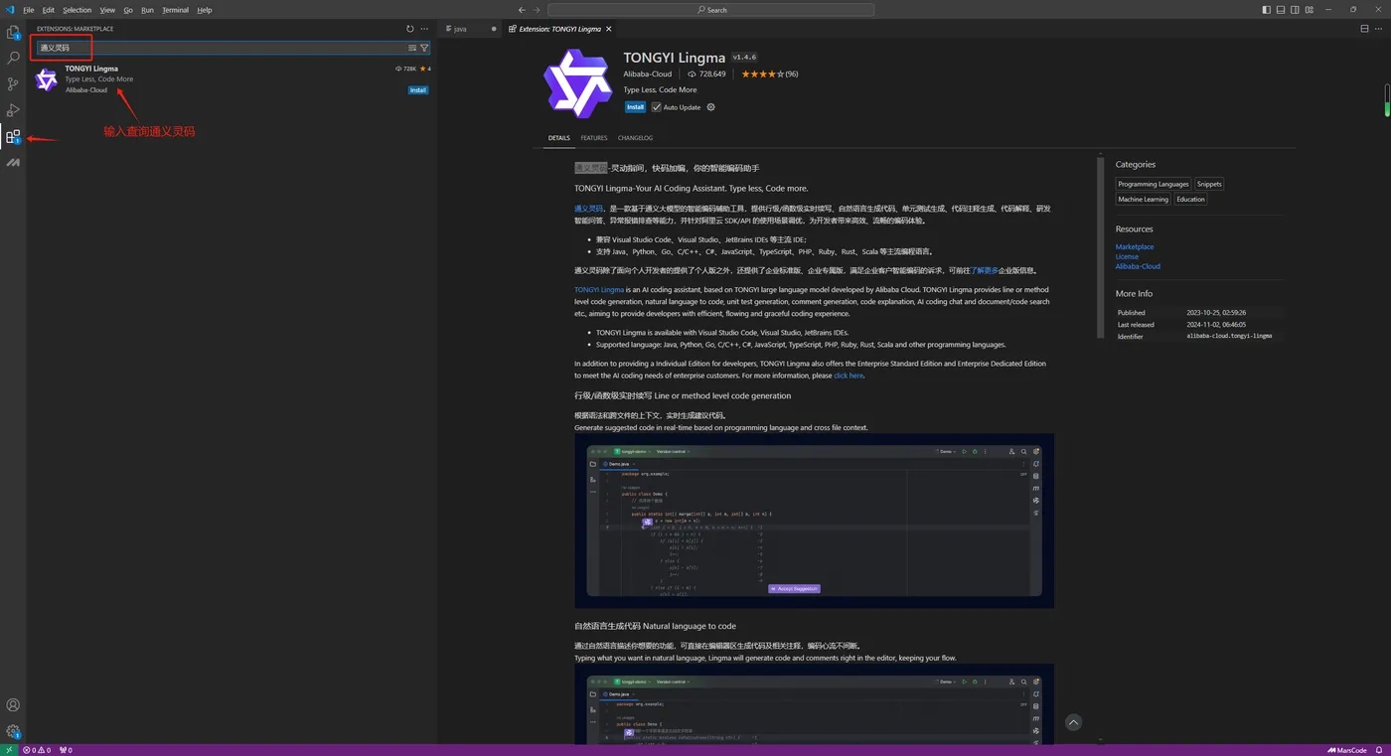Viewport: 1391px width, 756px height.
Task: Select the Extensions view icon
Action: pyautogui.click(x=13, y=136)
